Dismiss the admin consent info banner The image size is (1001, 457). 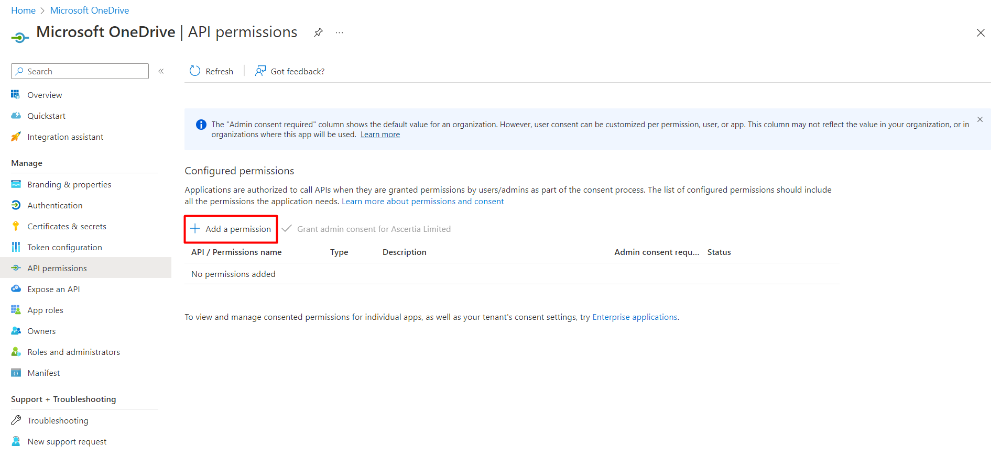980,119
